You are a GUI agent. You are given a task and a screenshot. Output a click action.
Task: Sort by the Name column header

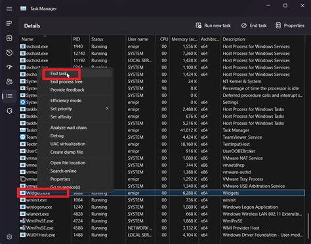[28, 39]
